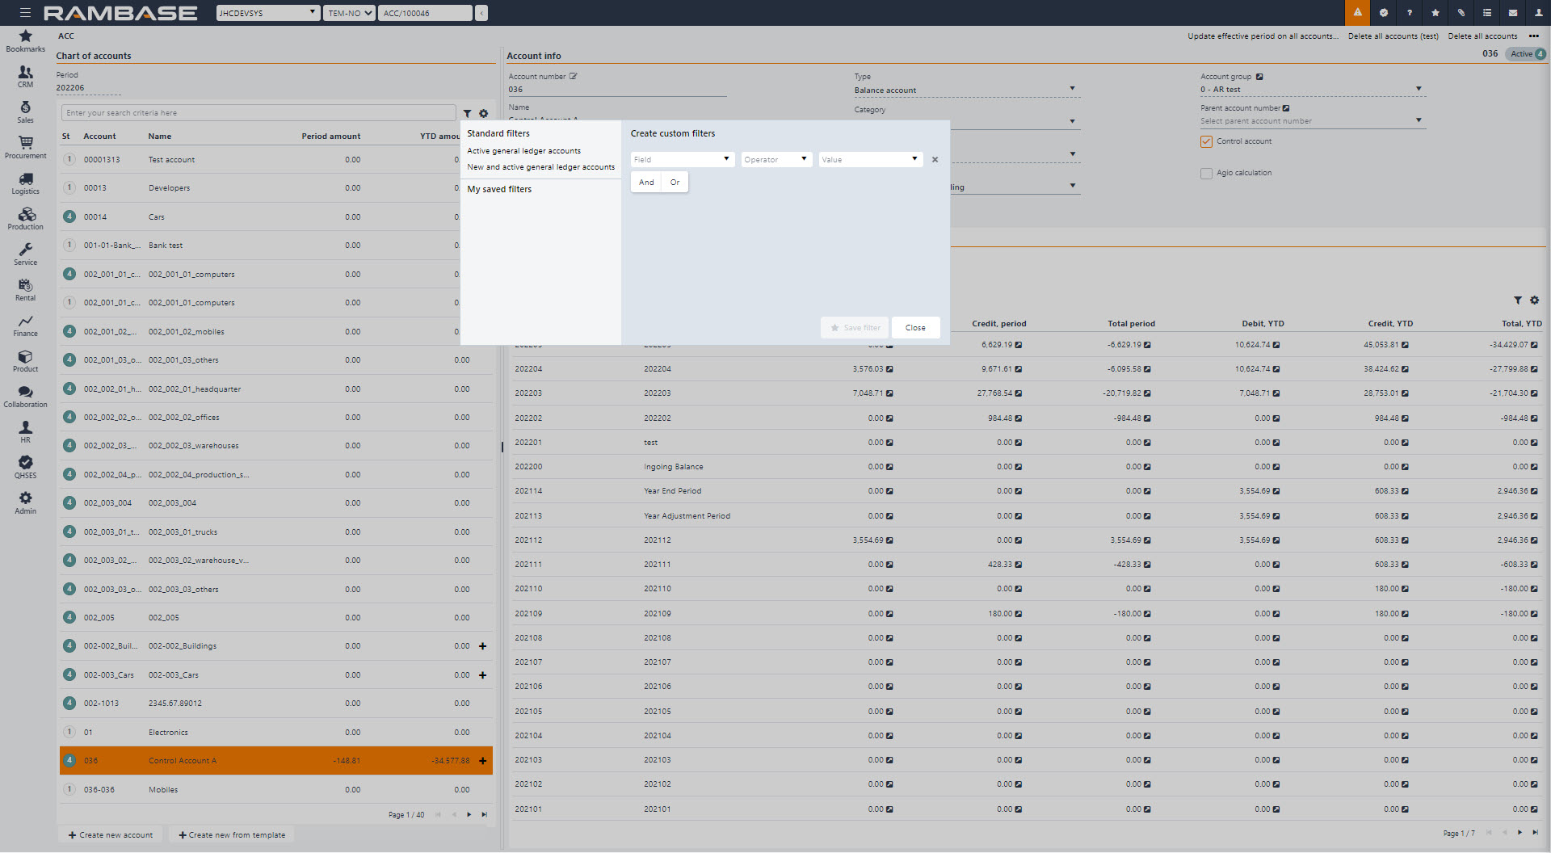Viewport: 1551px width, 853px height.
Task: Open the Logistics module icon
Action: tap(25, 183)
